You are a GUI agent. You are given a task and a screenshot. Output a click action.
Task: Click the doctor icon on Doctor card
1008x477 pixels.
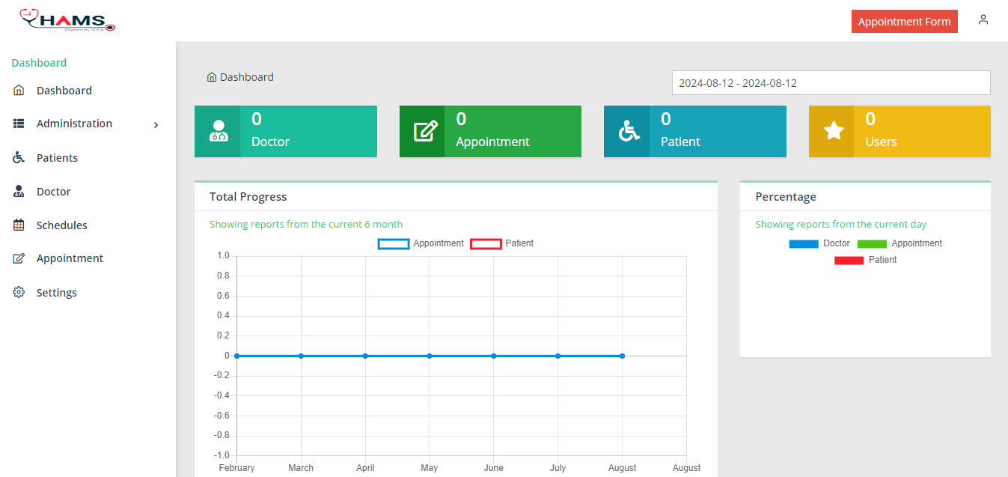click(x=218, y=131)
